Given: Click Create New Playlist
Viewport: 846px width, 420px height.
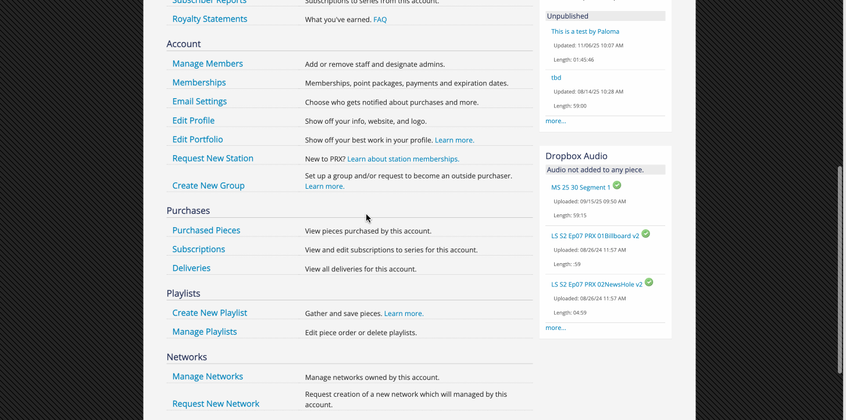Looking at the screenshot, I should 209,313.
